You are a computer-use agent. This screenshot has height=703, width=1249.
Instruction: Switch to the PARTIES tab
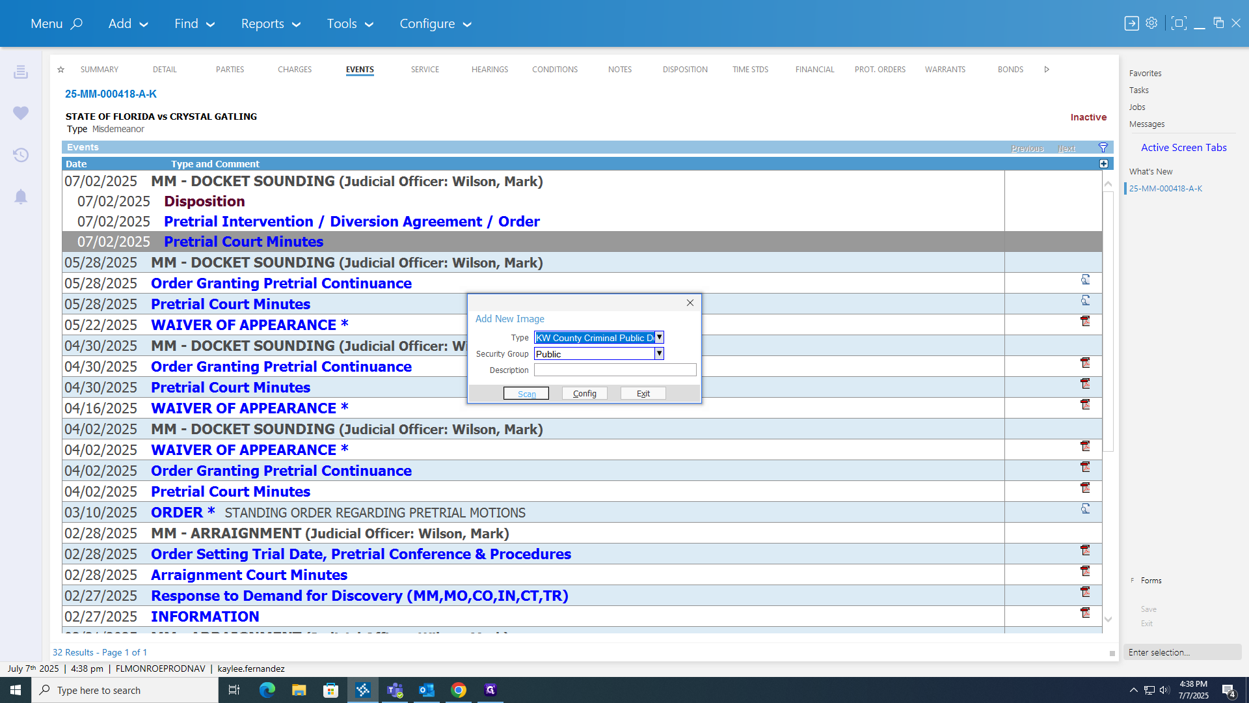click(x=230, y=70)
